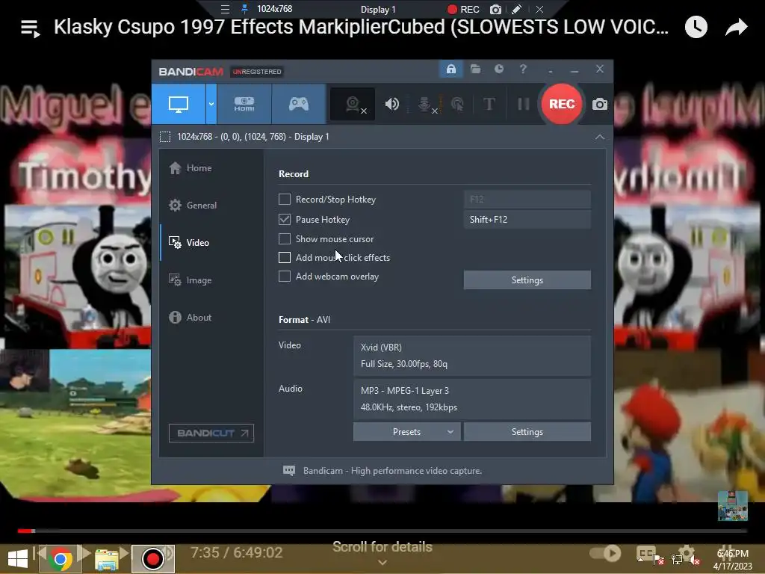This screenshot has height=574, width=765.
Task: Click the text overlay T icon
Action: coord(489,104)
